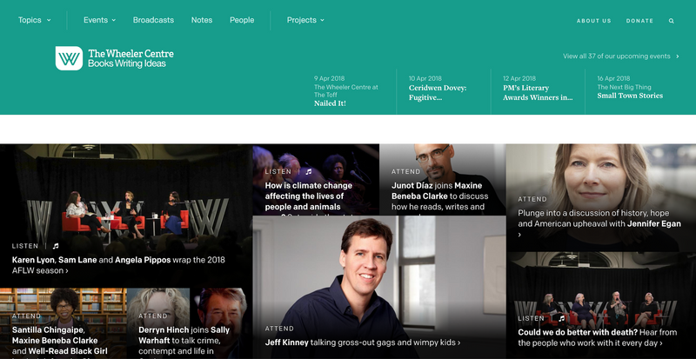The image size is (696, 359).
Task: Expand the Topics dropdown menu
Action: [x=35, y=20]
